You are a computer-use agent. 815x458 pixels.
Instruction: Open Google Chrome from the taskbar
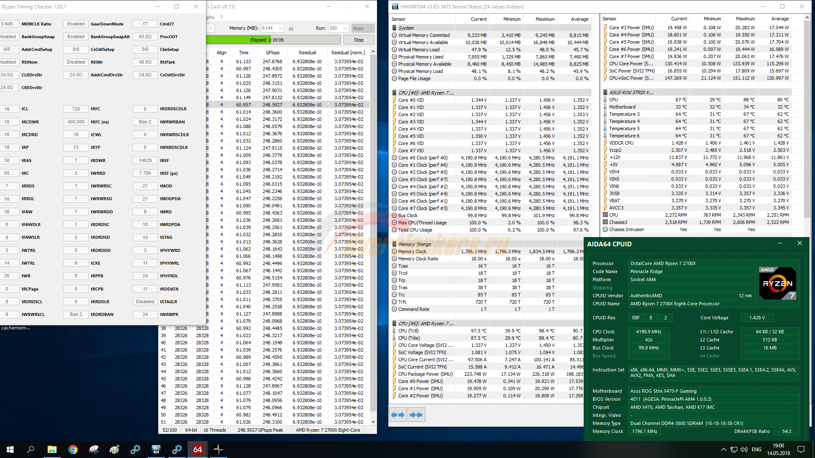tap(73, 450)
